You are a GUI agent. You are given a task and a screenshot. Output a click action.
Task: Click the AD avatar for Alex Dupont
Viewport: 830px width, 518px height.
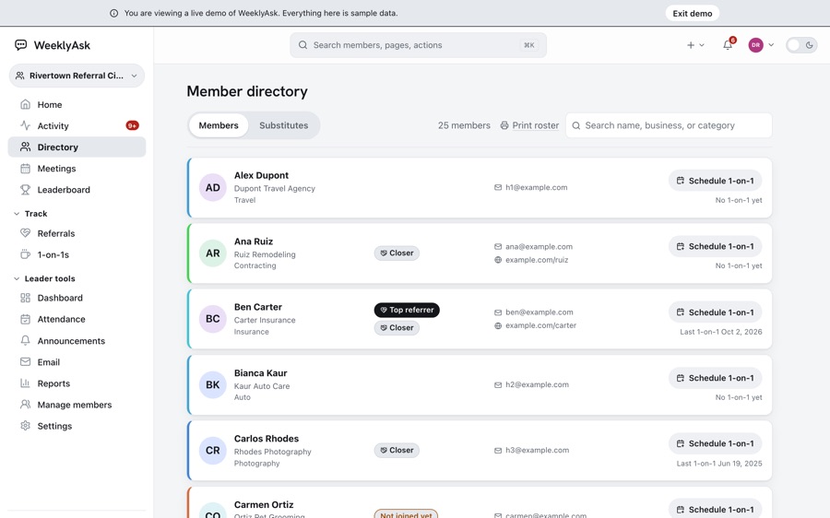pos(213,187)
